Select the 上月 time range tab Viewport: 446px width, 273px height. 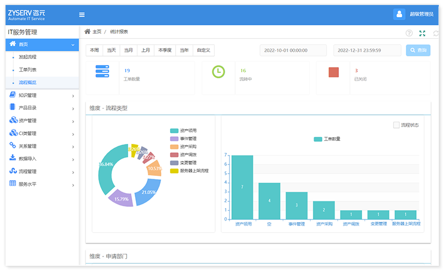click(x=146, y=50)
